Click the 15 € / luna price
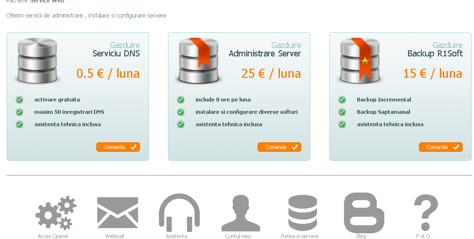 click(433, 74)
